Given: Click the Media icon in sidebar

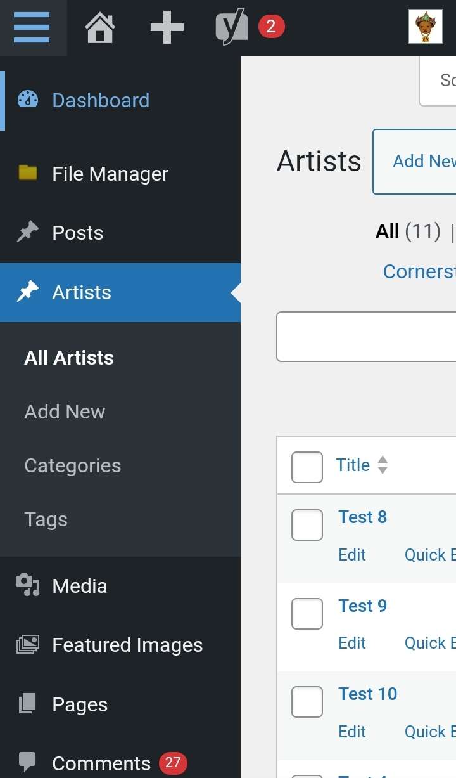Looking at the screenshot, I should pyautogui.click(x=28, y=585).
